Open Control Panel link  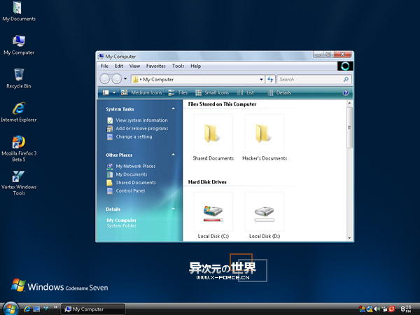[x=130, y=191]
